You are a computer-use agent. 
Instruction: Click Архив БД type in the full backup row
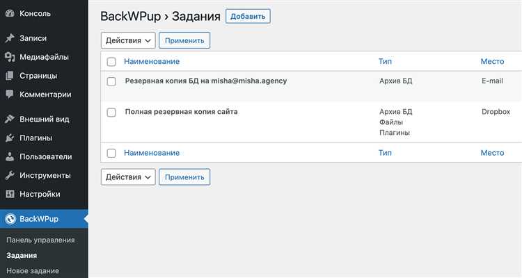pos(396,112)
